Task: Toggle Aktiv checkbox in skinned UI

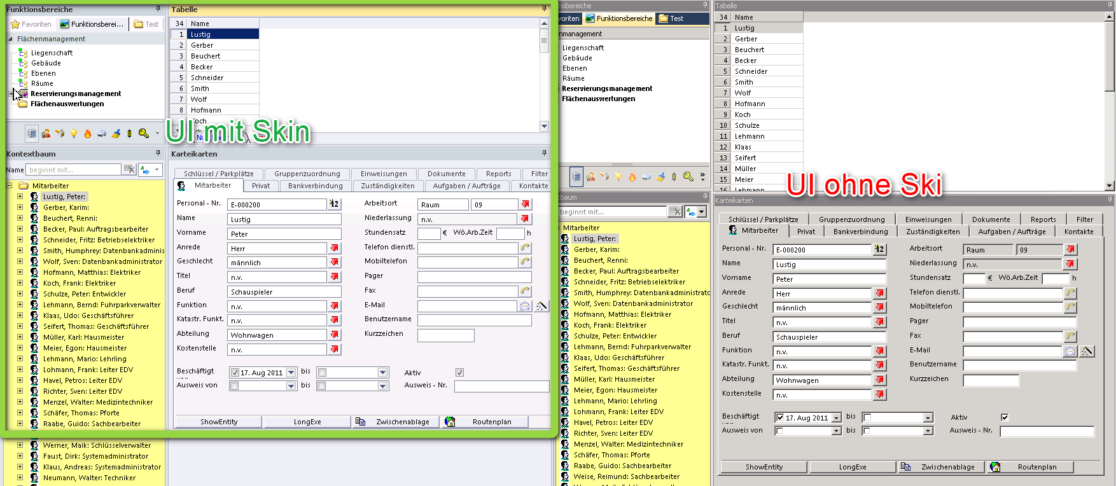Action: pos(459,373)
